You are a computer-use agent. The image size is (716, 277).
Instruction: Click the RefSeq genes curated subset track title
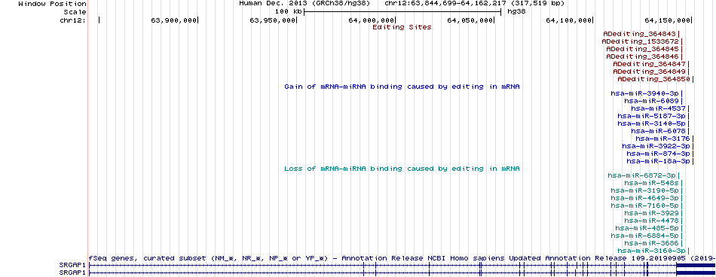tap(402, 258)
